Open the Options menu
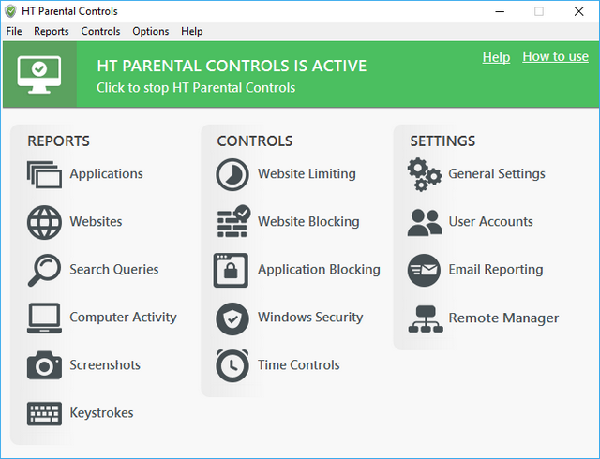Screen dimensions: 600x459 click(x=151, y=31)
